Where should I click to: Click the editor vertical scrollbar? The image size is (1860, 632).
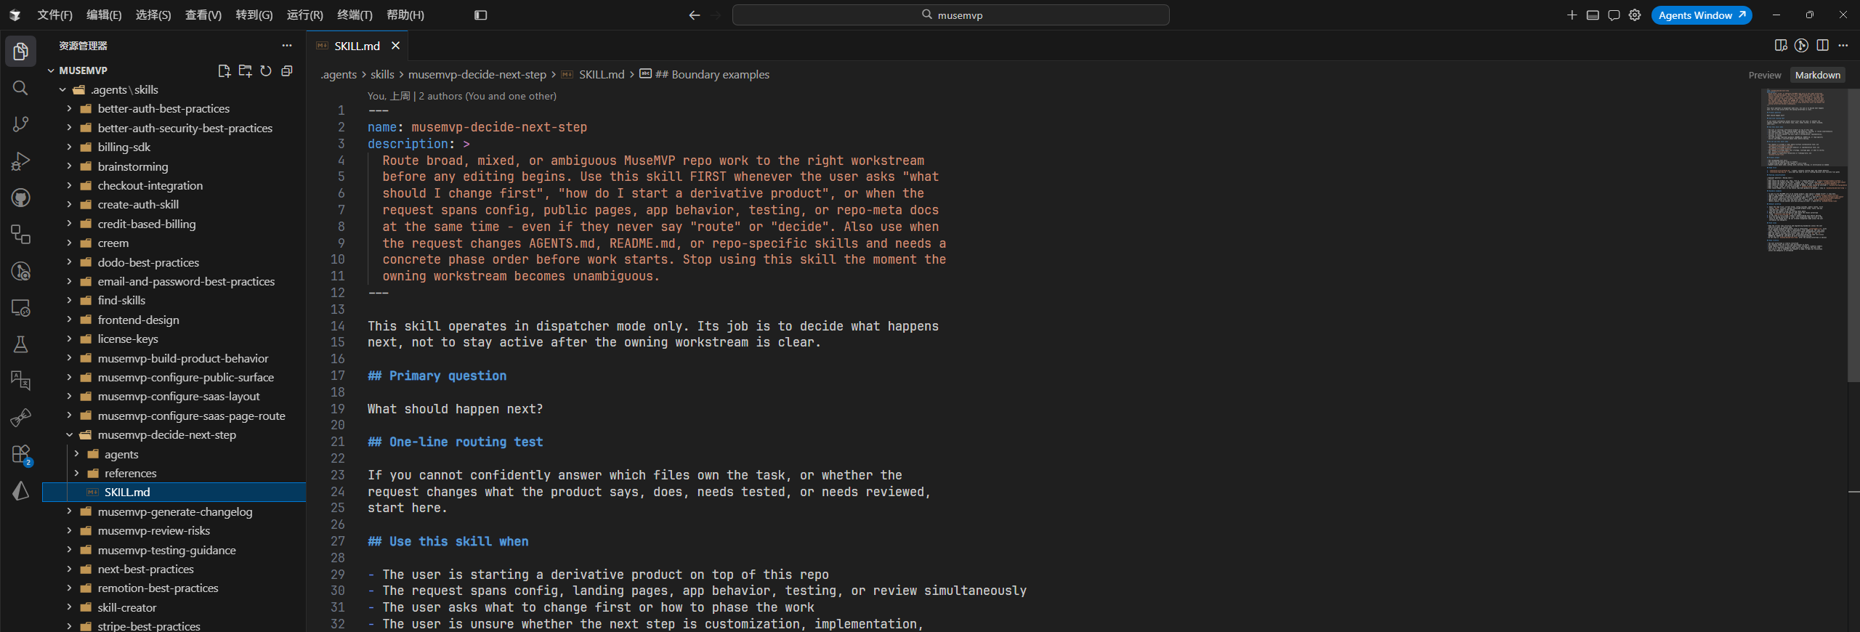click(1853, 235)
